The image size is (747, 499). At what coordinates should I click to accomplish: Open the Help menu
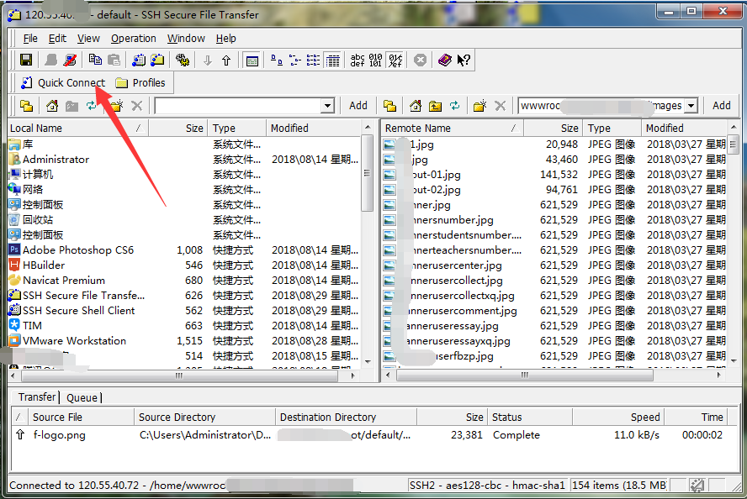click(225, 39)
